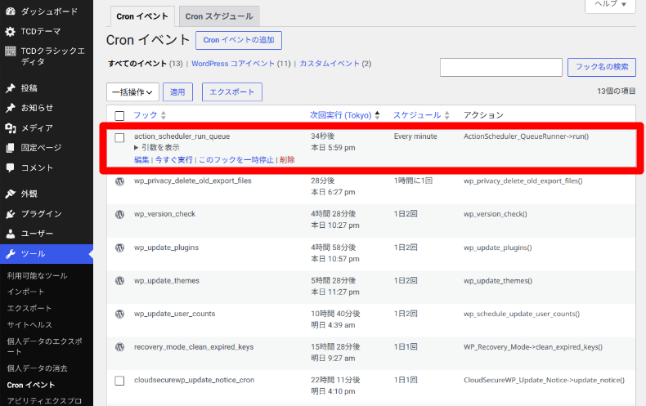Open サイトヘルス submenu item
The image size is (646, 406).
tap(29, 325)
